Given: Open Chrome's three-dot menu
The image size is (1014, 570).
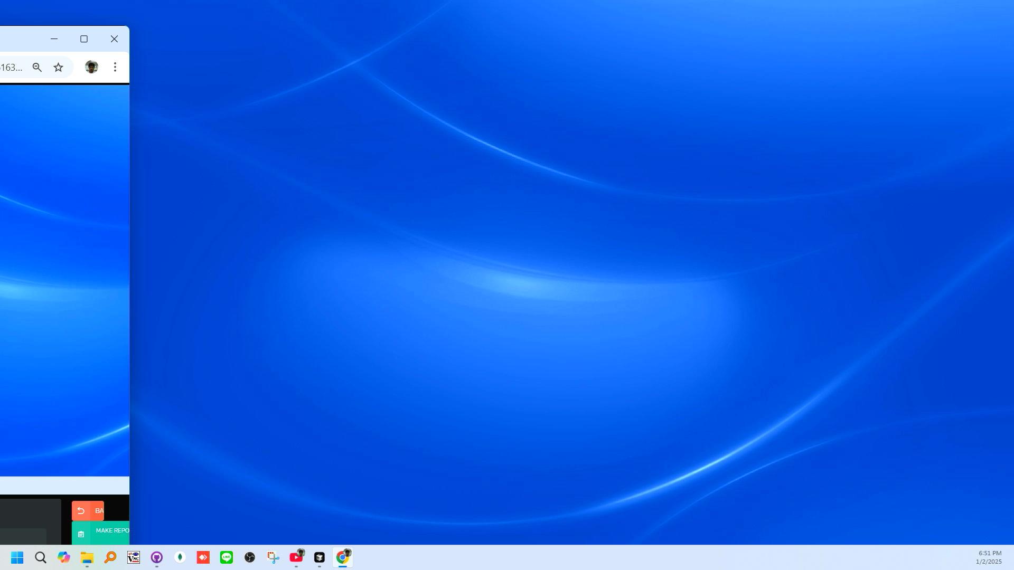Looking at the screenshot, I should click(x=115, y=67).
